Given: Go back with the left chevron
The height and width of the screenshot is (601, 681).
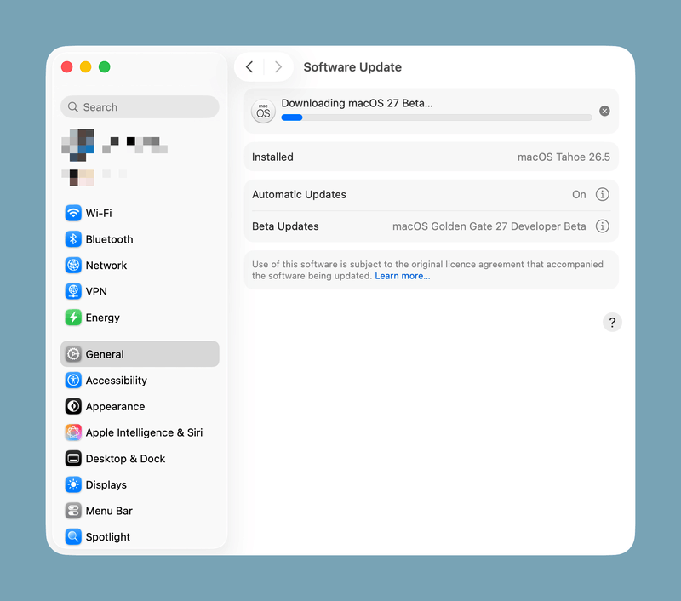Looking at the screenshot, I should (249, 67).
